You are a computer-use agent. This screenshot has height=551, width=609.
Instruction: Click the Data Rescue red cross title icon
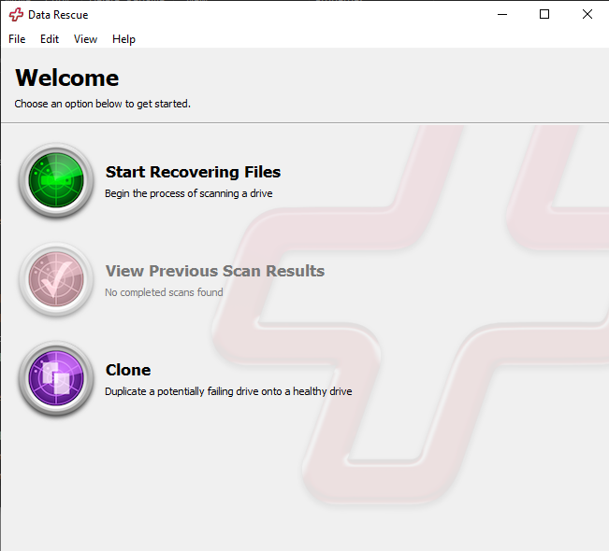coord(16,15)
